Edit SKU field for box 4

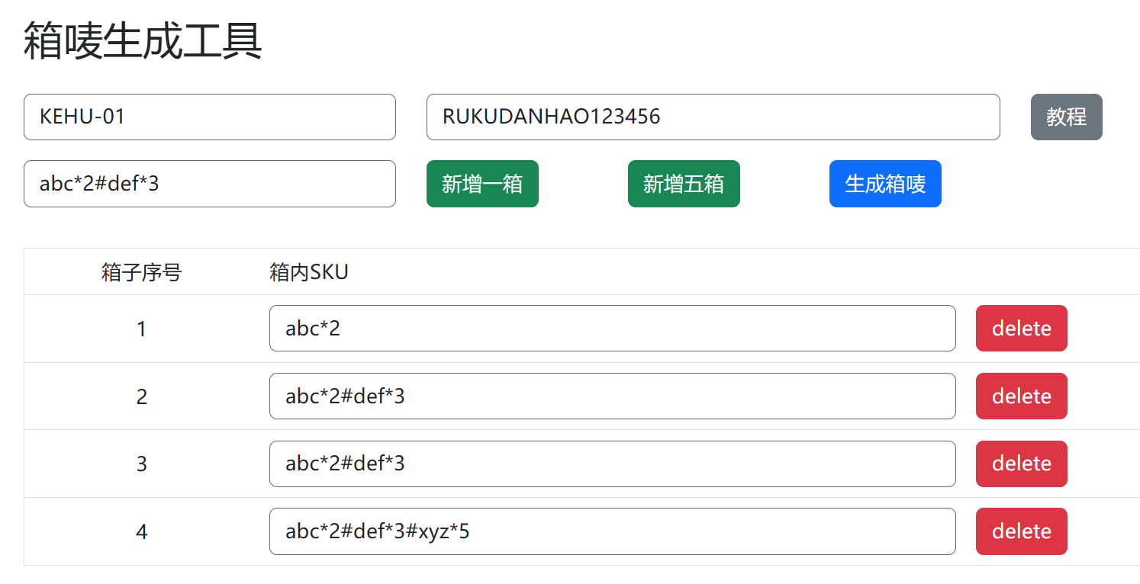pos(613,531)
